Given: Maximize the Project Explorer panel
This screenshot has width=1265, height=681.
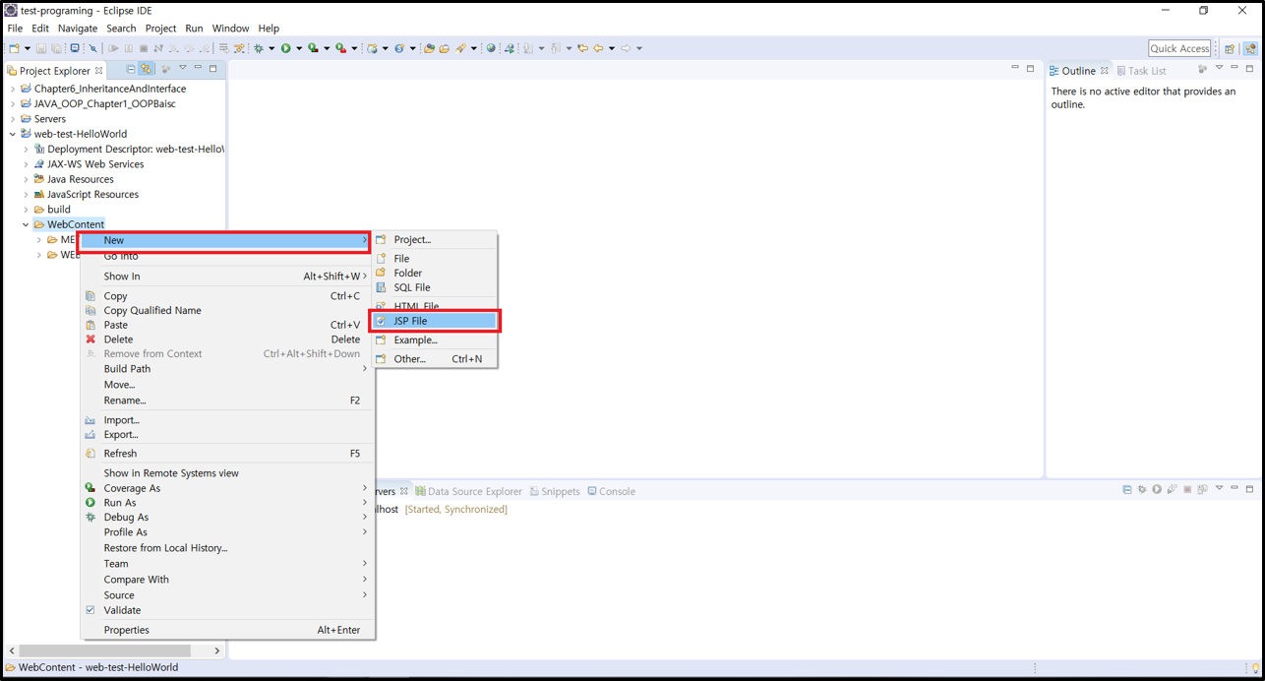Looking at the screenshot, I should [x=212, y=69].
